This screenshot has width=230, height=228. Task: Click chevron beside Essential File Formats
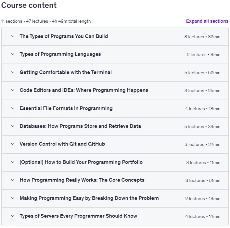coord(13,108)
